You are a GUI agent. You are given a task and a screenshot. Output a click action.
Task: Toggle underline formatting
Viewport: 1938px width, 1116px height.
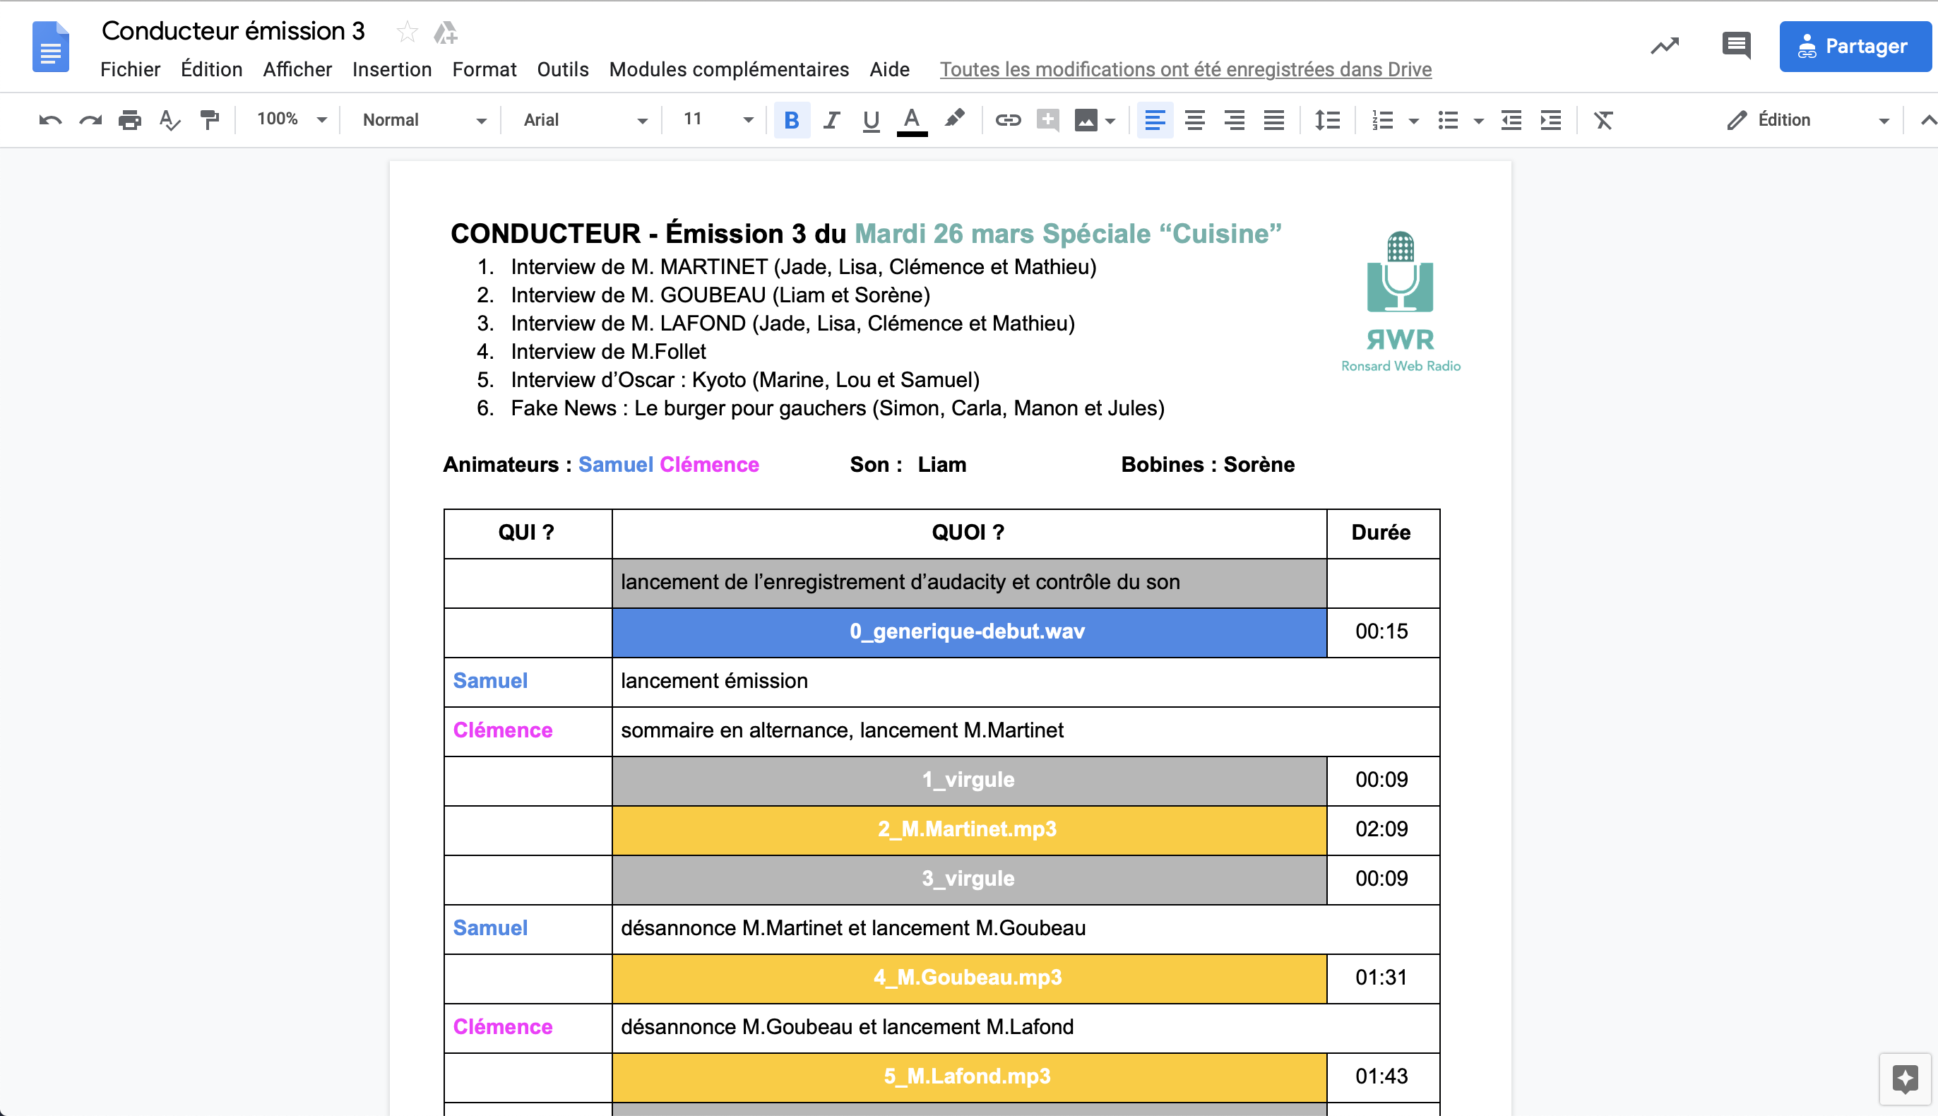(x=872, y=120)
